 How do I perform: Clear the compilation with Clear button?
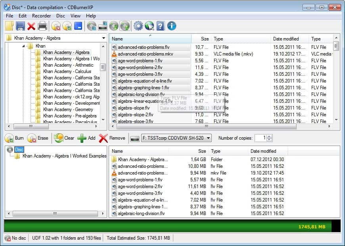64,138
